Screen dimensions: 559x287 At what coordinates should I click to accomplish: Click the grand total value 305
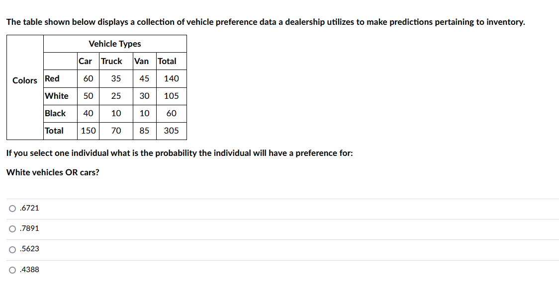pyautogui.click(x=170, y=131)
